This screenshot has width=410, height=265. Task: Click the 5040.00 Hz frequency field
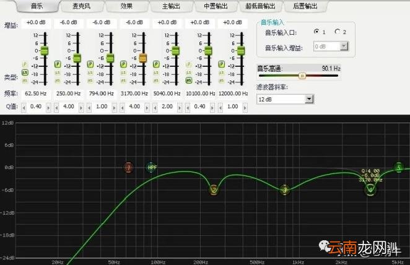point(167,93)
